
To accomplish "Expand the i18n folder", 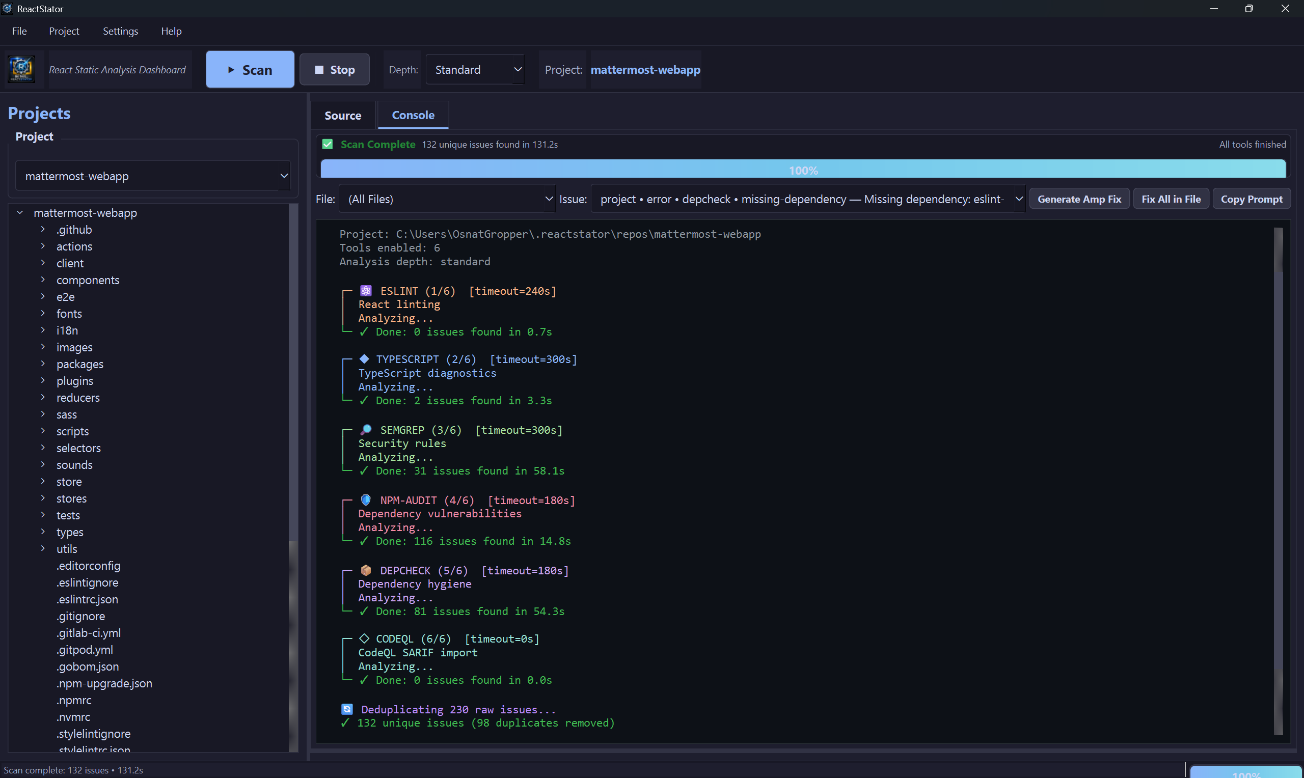I will [43, 330].
